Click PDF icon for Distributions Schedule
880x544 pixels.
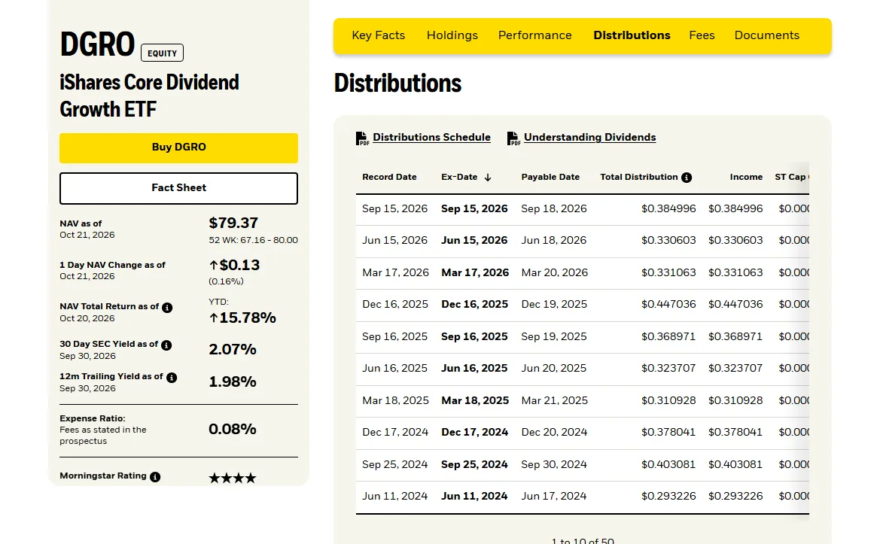[x=363, y=138]
